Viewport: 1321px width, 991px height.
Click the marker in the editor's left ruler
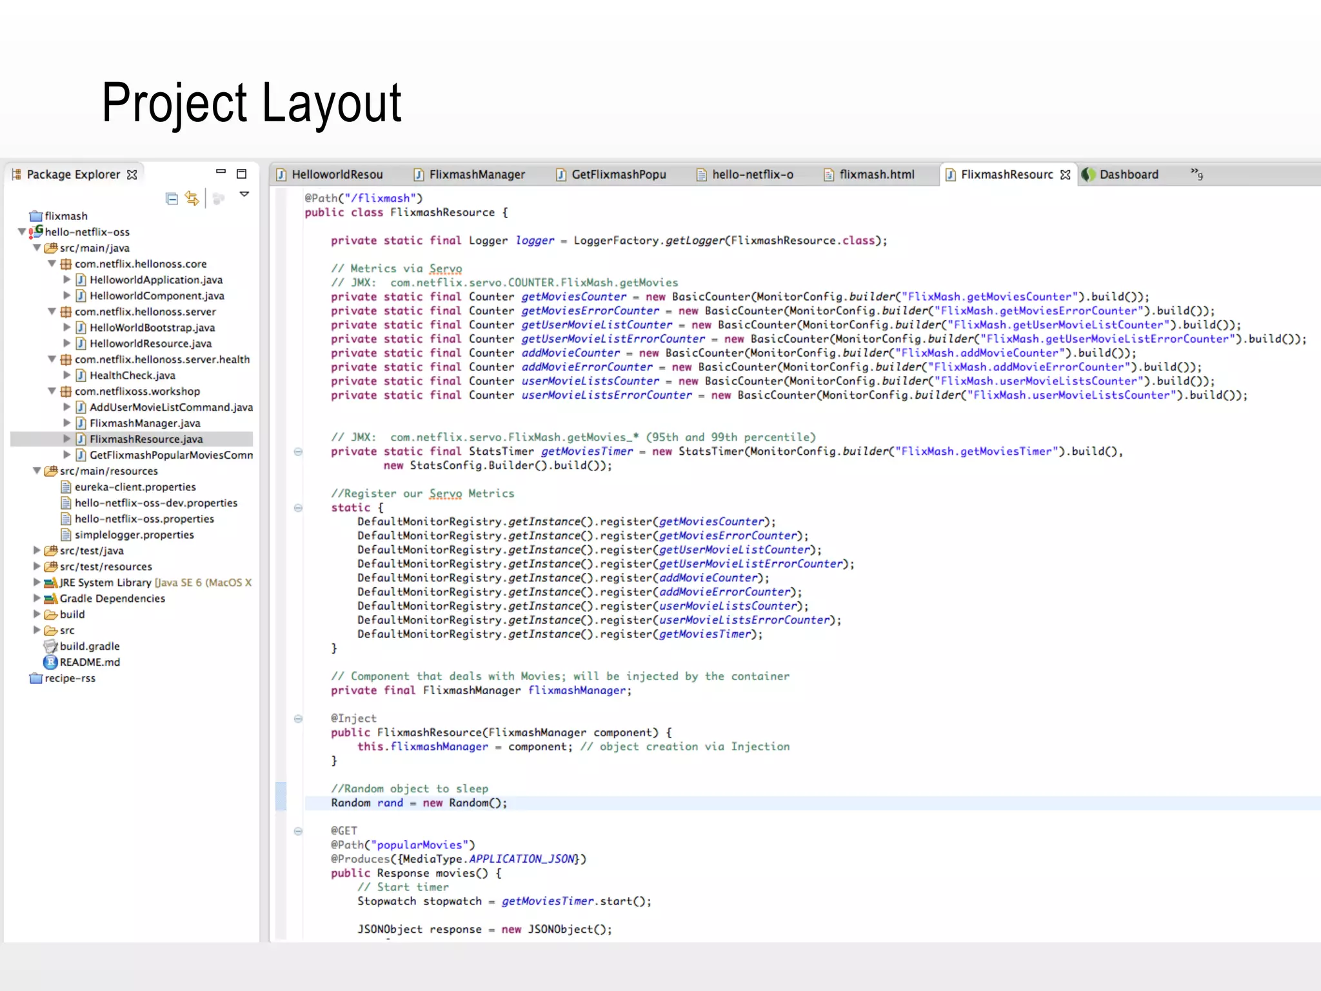click(x=281, y=796)
